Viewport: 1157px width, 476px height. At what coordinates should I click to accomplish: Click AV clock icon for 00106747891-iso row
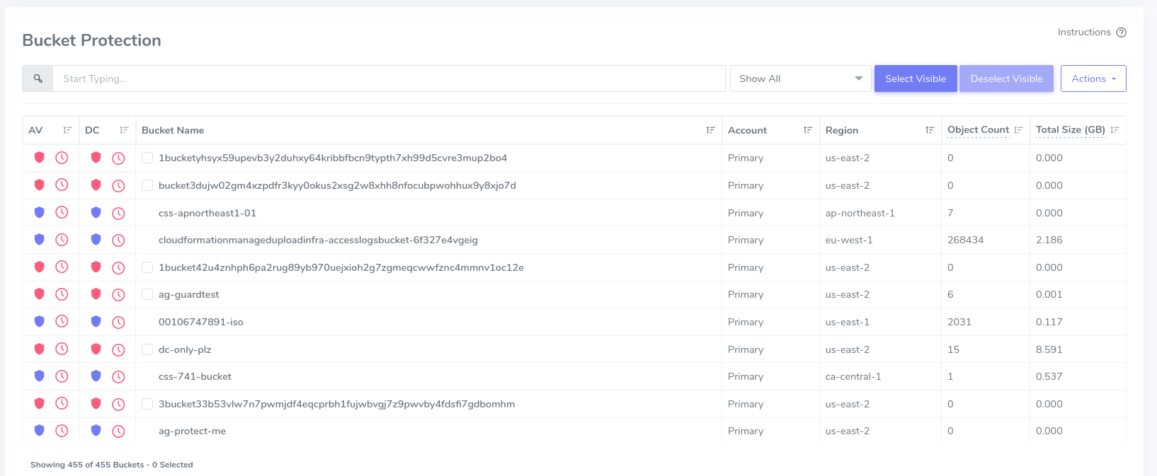[x=62, y=321]
